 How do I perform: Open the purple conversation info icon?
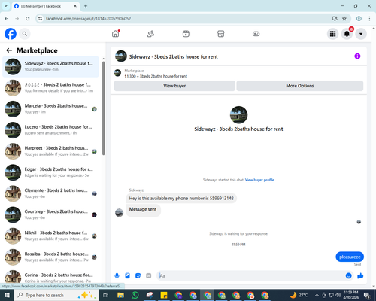coord(357,56)
